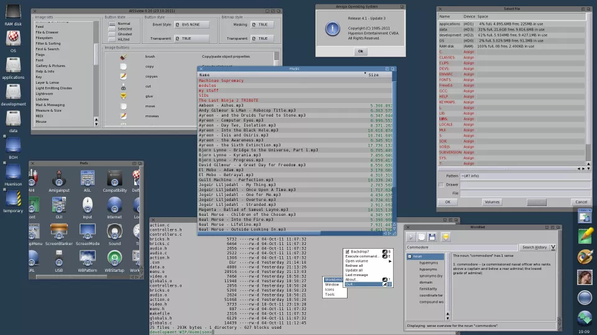Click the Volumes button in Select file

pos(492,202)
